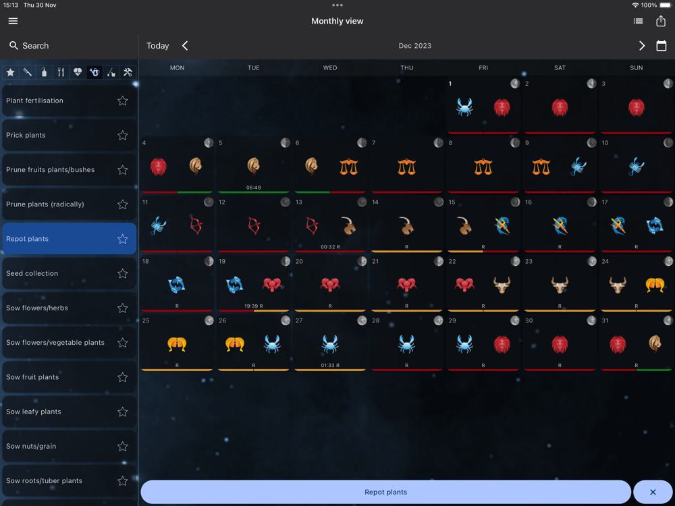Toggle star for Sow nuts/grain

coord(123,446)
